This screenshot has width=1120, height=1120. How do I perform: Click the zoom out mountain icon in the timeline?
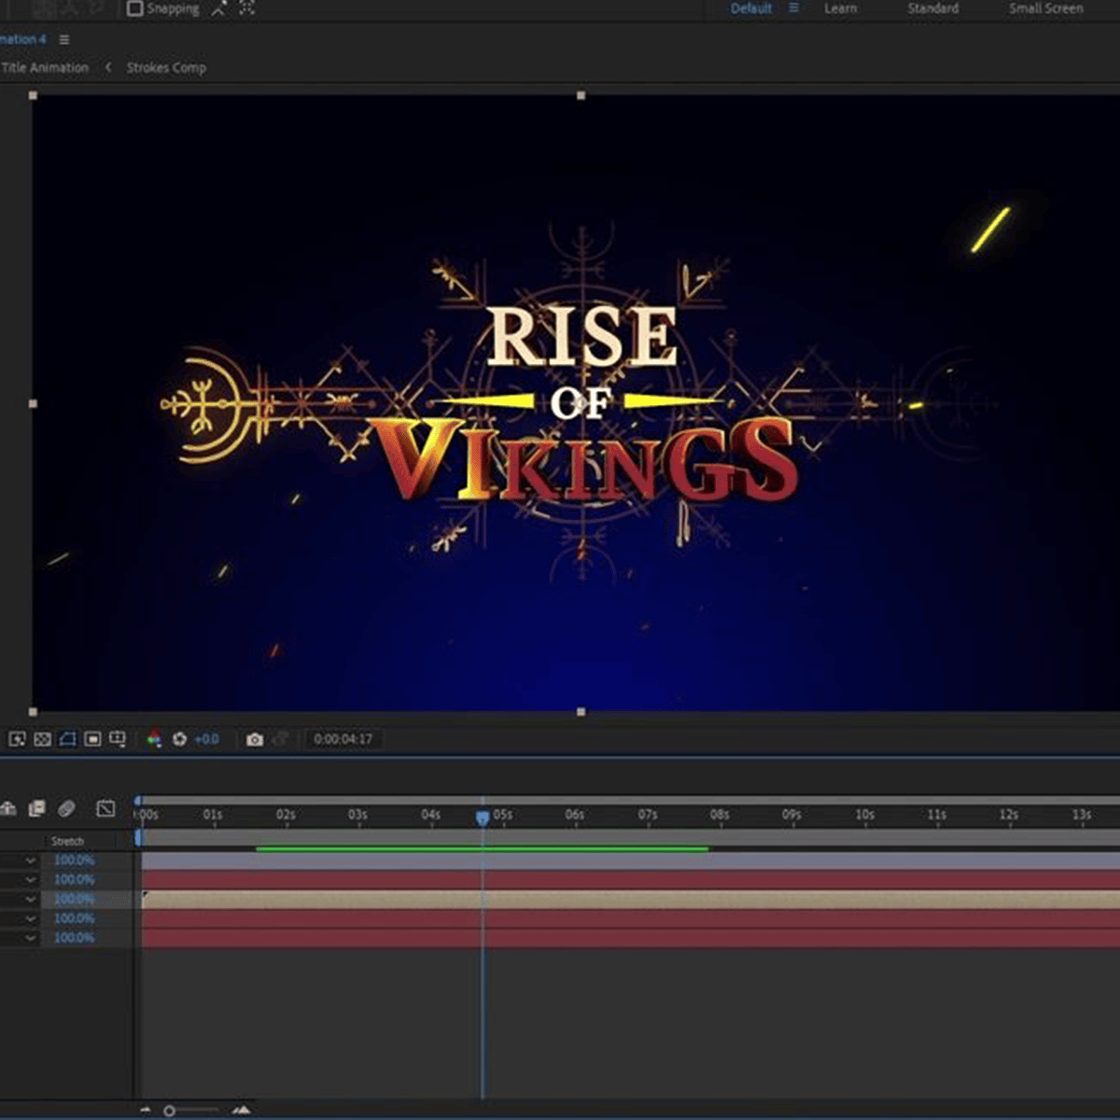(145, 1111)
